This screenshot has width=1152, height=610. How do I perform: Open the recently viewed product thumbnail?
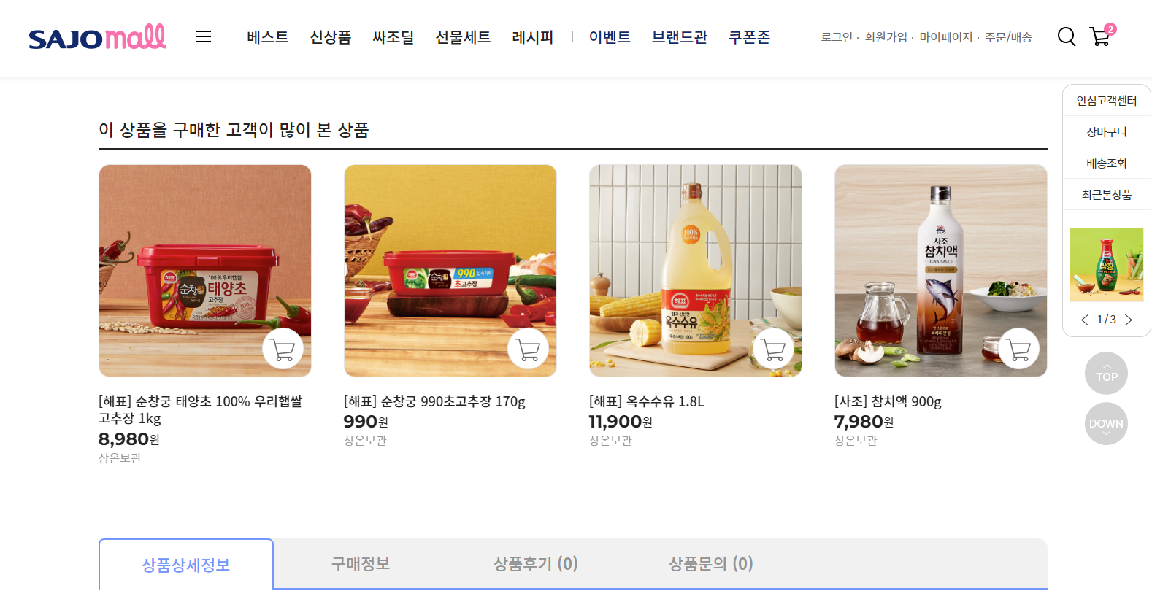pos(1107,265)
